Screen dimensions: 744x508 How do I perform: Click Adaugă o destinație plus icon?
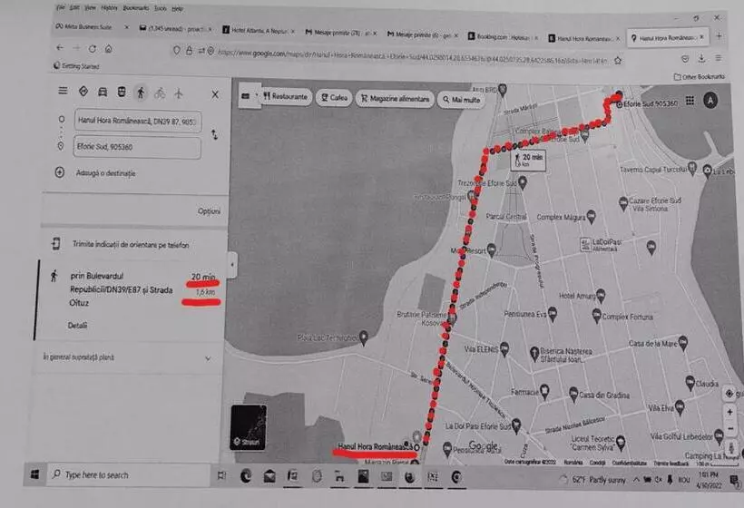pos(59,172)
